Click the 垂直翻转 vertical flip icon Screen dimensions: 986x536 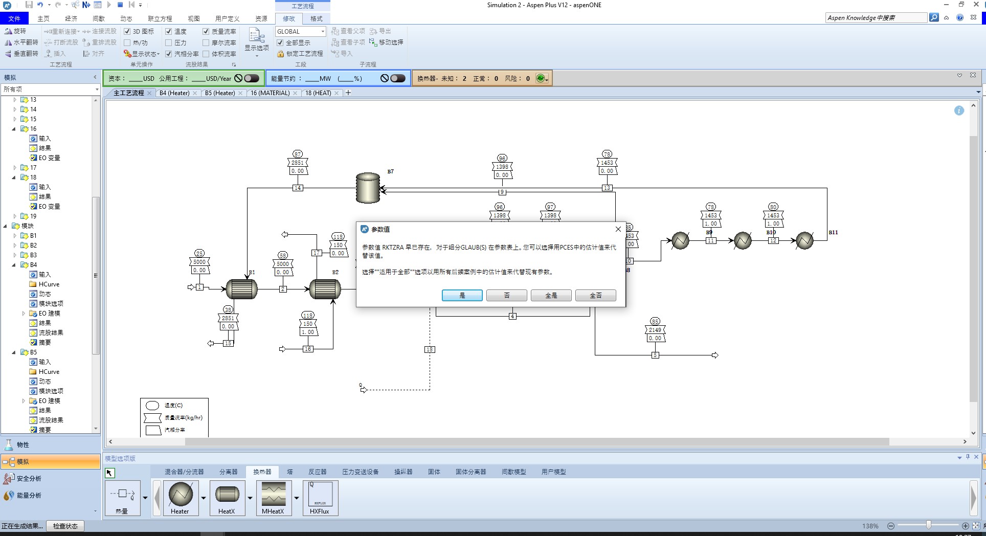[8, 54]
